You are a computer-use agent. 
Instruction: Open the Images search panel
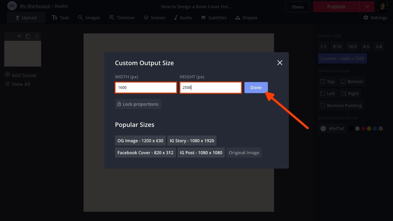tap(89, 18)
